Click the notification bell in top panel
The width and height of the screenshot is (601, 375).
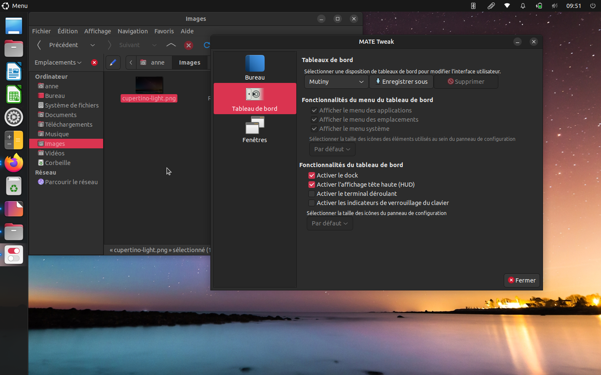point(523,6)
